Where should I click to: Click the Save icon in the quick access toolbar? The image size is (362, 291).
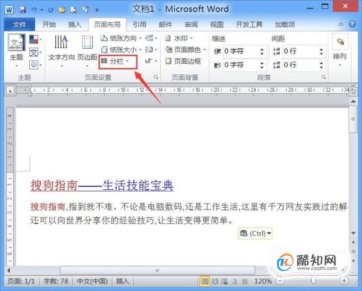click(23, 10)
